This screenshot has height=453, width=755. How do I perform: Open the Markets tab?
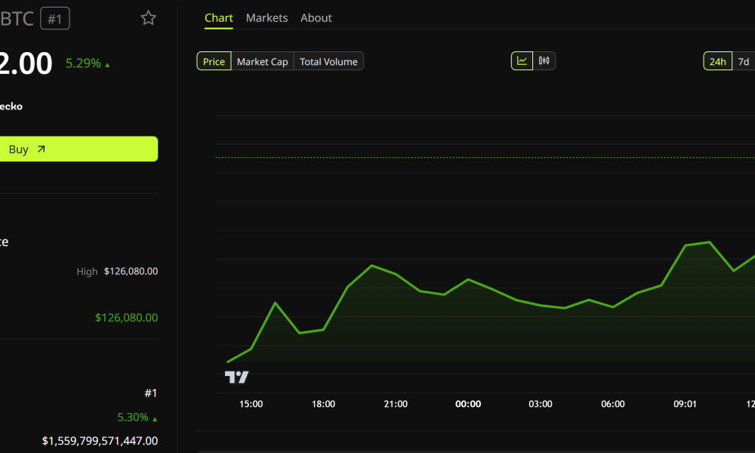click(x=267, y=17)
